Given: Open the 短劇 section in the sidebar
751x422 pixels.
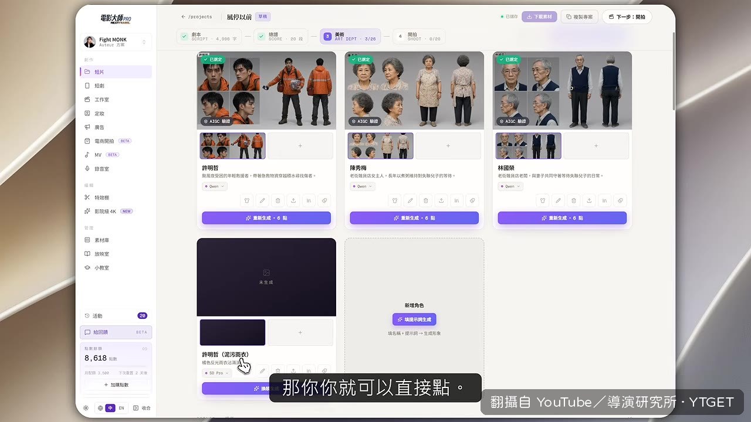Looking at the screenshot, I should point(116,86).
